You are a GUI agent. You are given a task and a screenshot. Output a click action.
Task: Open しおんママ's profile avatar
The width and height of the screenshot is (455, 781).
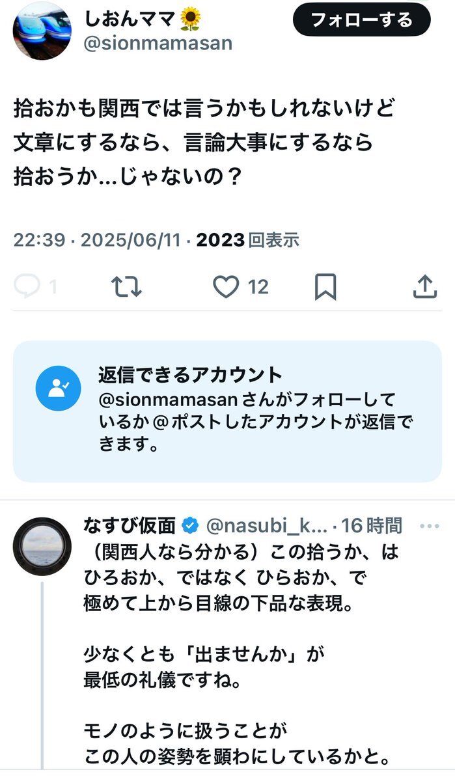pyautogui.click(x=42, y=31)
